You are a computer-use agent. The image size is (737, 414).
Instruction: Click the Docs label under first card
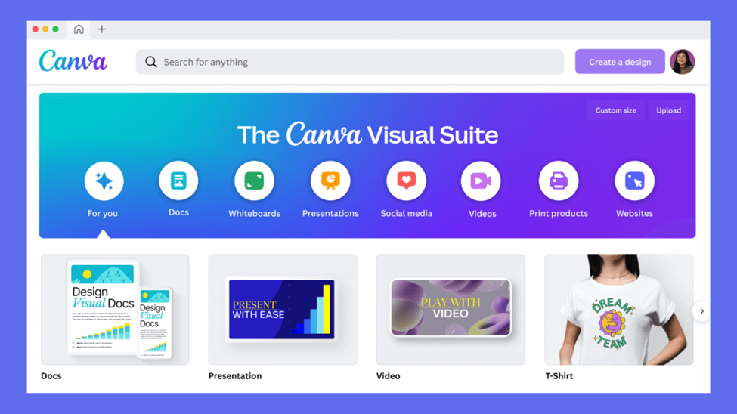pos(51,376)
